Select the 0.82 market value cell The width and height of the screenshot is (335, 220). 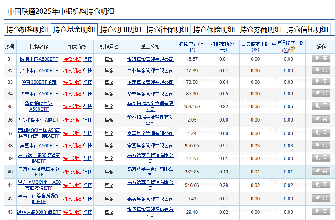(223, 107)
